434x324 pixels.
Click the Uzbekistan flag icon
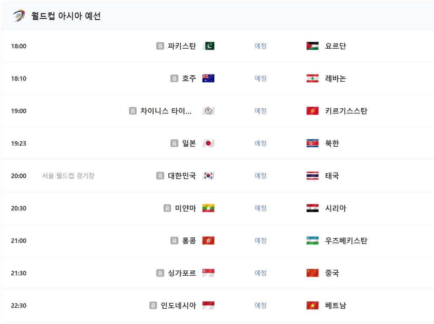(312, 241)
